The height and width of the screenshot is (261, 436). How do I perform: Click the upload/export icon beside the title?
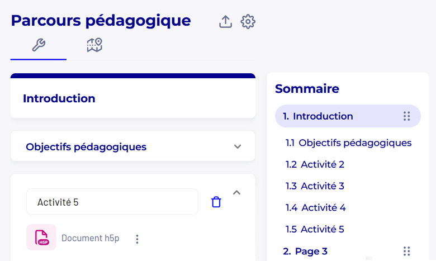point(225,21)
